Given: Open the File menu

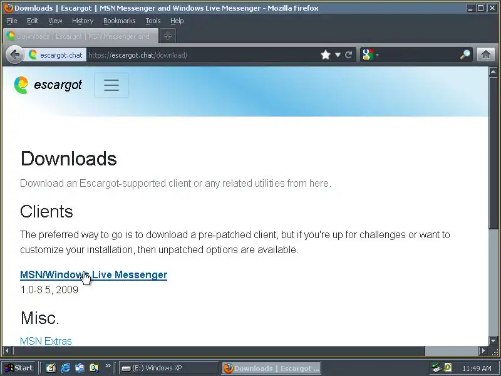Looking at the screenshot, I should [x=12, y=21].
